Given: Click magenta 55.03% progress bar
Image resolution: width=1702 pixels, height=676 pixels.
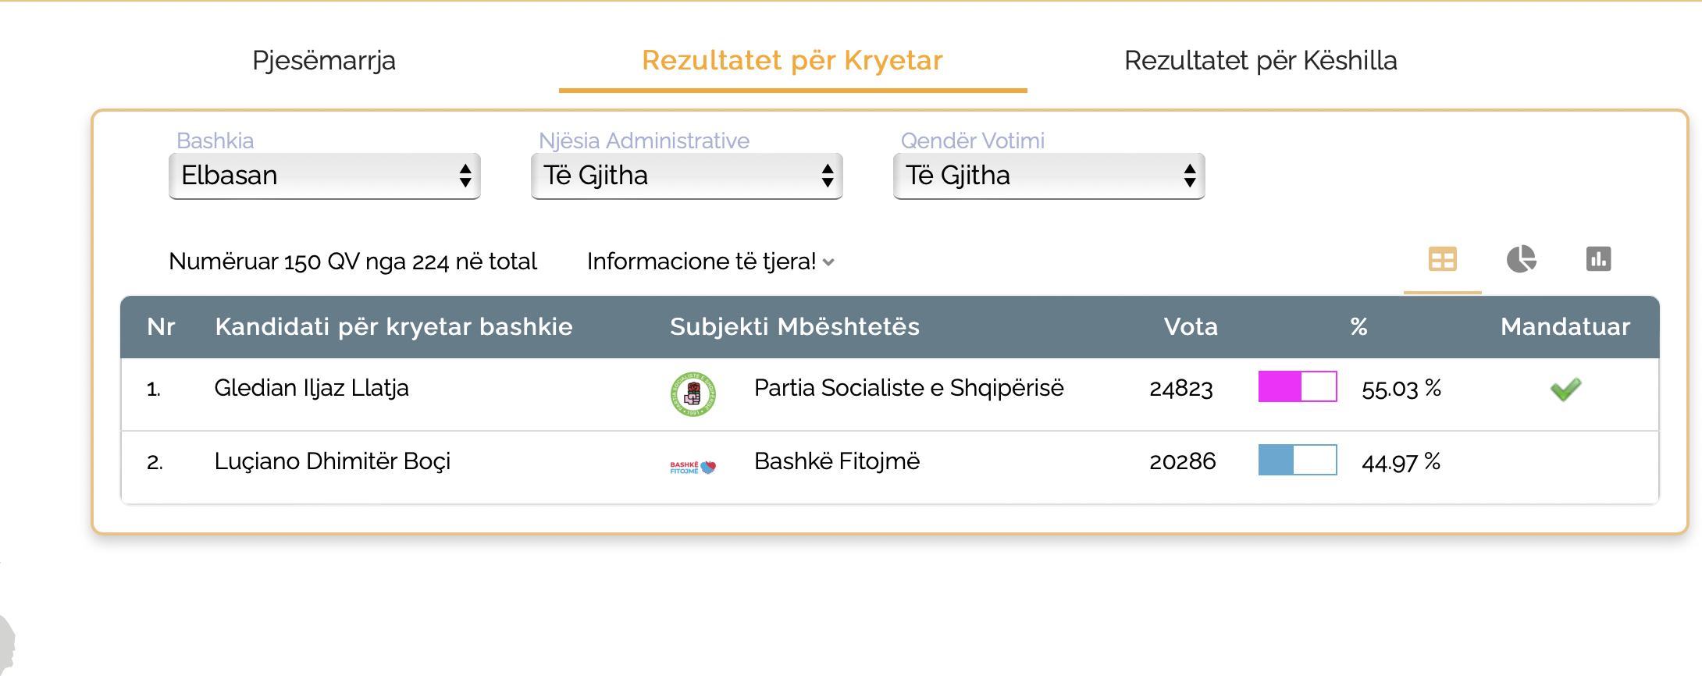Looking at the screenshot, I should click(1298, 386).
